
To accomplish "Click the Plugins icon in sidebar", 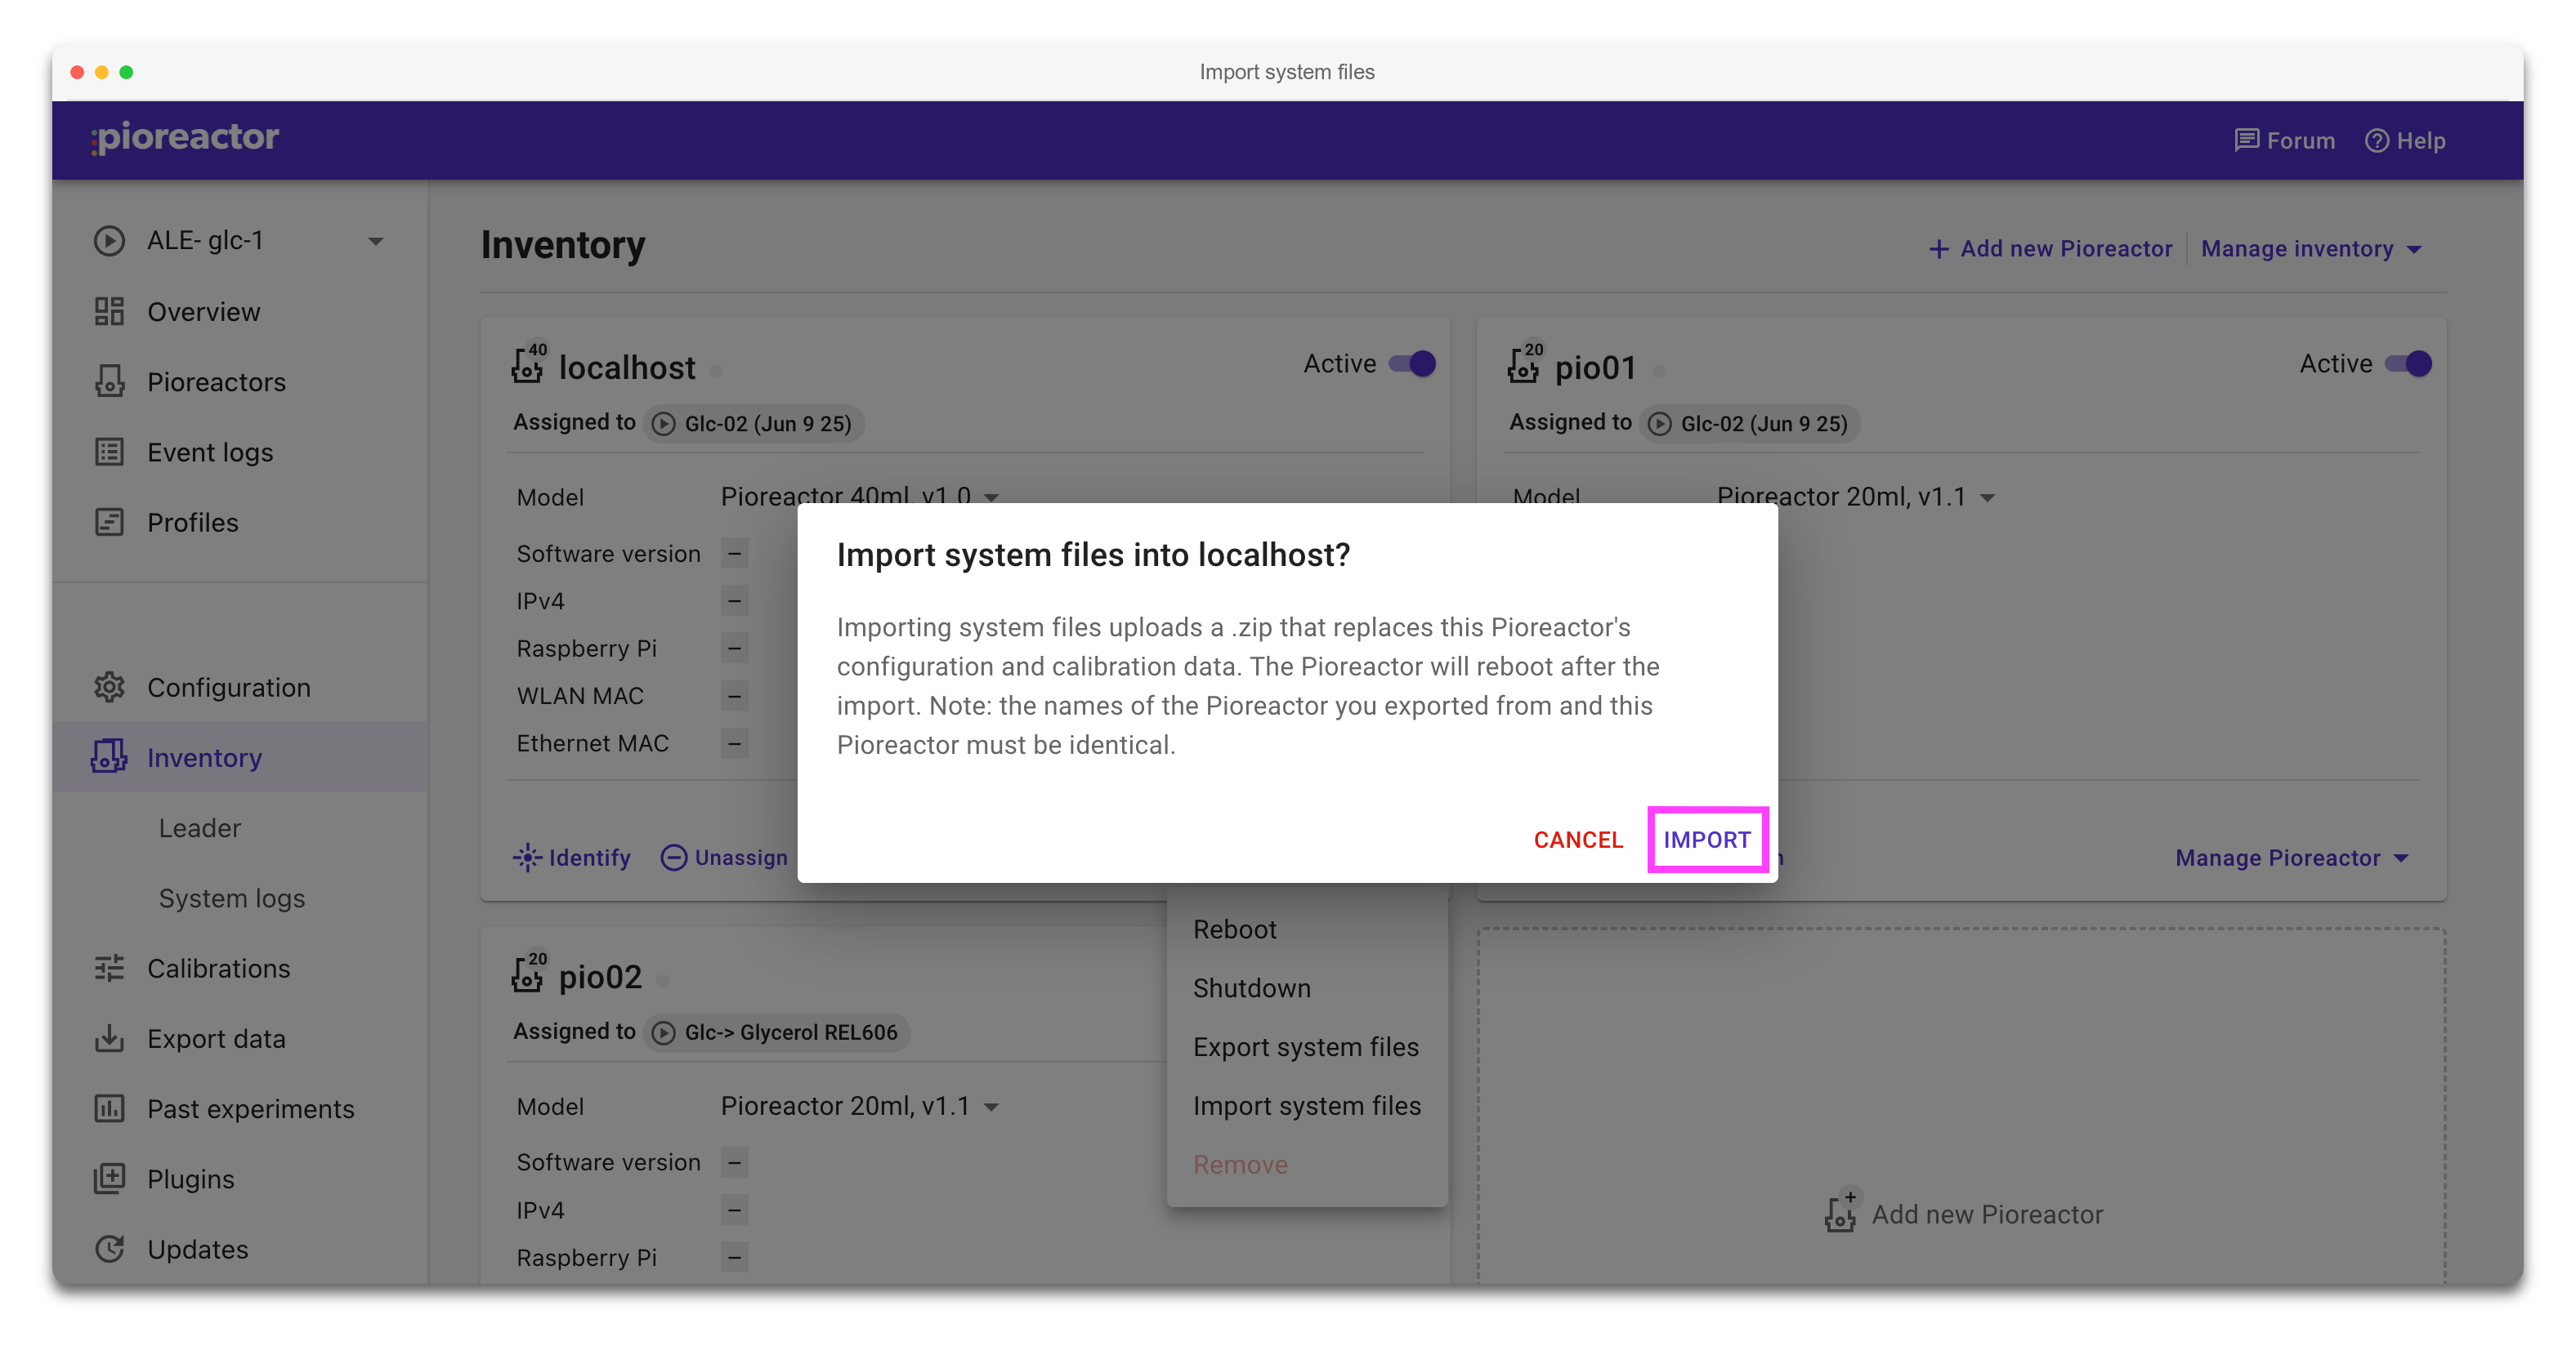I will click(109, 1179).
